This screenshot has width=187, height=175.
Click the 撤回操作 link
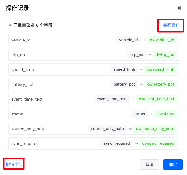coord(171,25)
